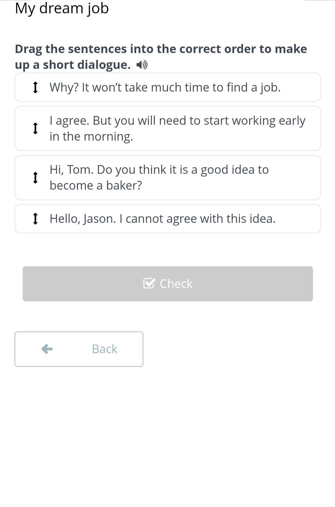Viewport: 335px width, 507px height.
Task: Click the "My dream job" page title
Action: 62,8
